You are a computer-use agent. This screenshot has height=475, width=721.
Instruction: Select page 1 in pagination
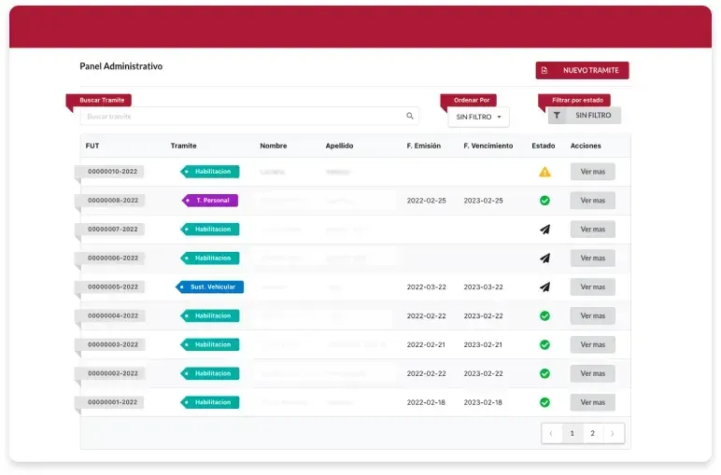tap(572, 433)
